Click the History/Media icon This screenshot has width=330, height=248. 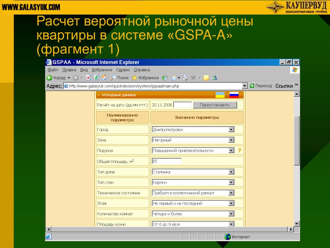tap(165, 78)
